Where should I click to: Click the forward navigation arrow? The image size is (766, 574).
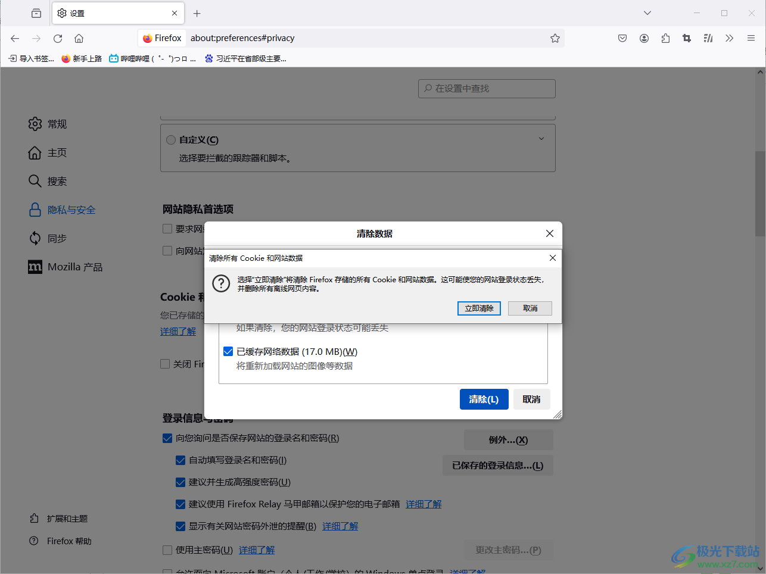(36, 38)
